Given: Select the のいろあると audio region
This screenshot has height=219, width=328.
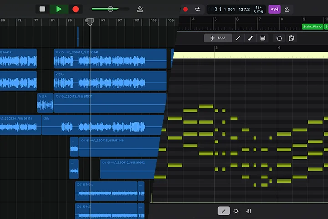Looking at the screenshot, I should pyautogui.click(x=106, y=191).
